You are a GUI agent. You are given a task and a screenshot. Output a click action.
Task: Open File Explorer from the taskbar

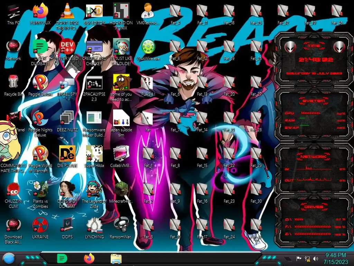(116, 259)
